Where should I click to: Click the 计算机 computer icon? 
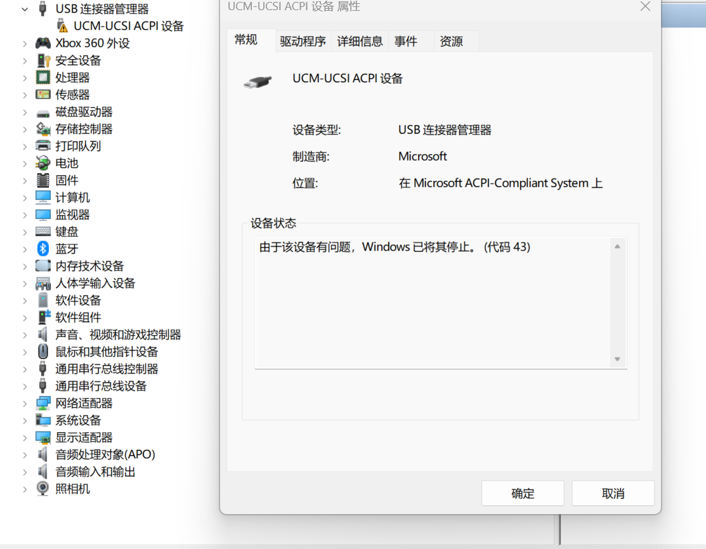pos(42,197)
